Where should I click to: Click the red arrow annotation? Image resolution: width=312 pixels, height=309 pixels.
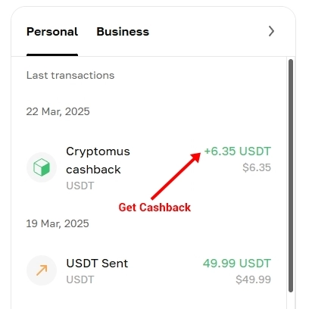pos(176,176)
